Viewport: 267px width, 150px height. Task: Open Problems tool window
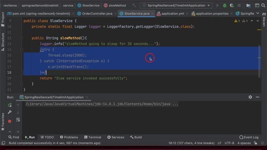click(x=69, y=137)
